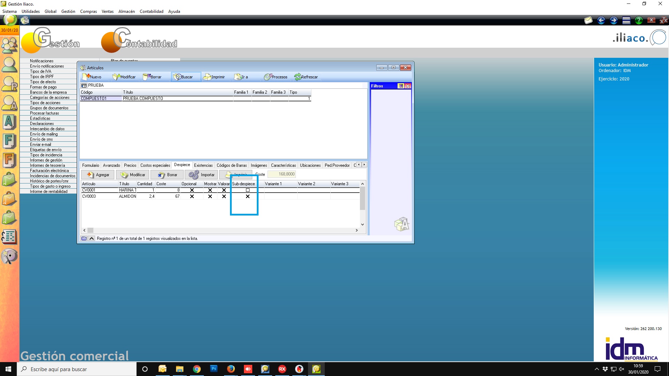The width and height of the screenshot is (669, 376).
Task: Click the tile windows icon in top bar
Action: click(x=626, y=20)
